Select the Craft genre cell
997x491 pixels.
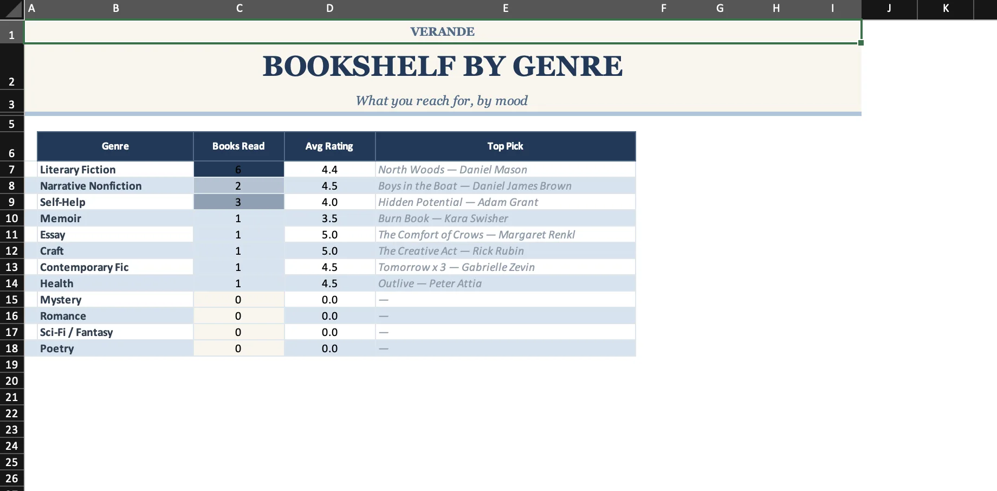click(x=115, y=251)
